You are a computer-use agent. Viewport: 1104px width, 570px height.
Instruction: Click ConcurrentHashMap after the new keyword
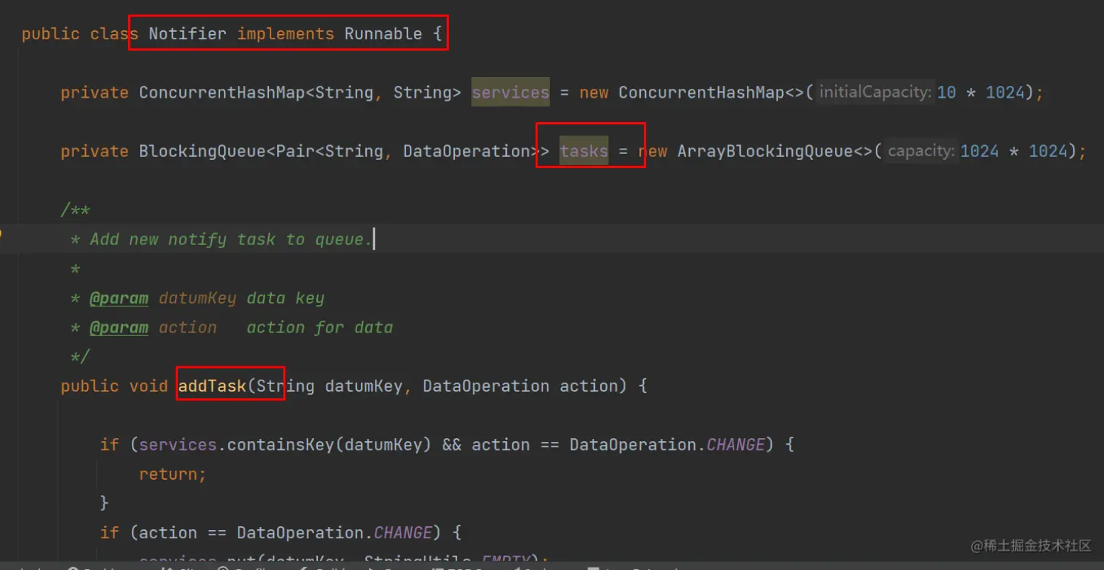point(702,93)
